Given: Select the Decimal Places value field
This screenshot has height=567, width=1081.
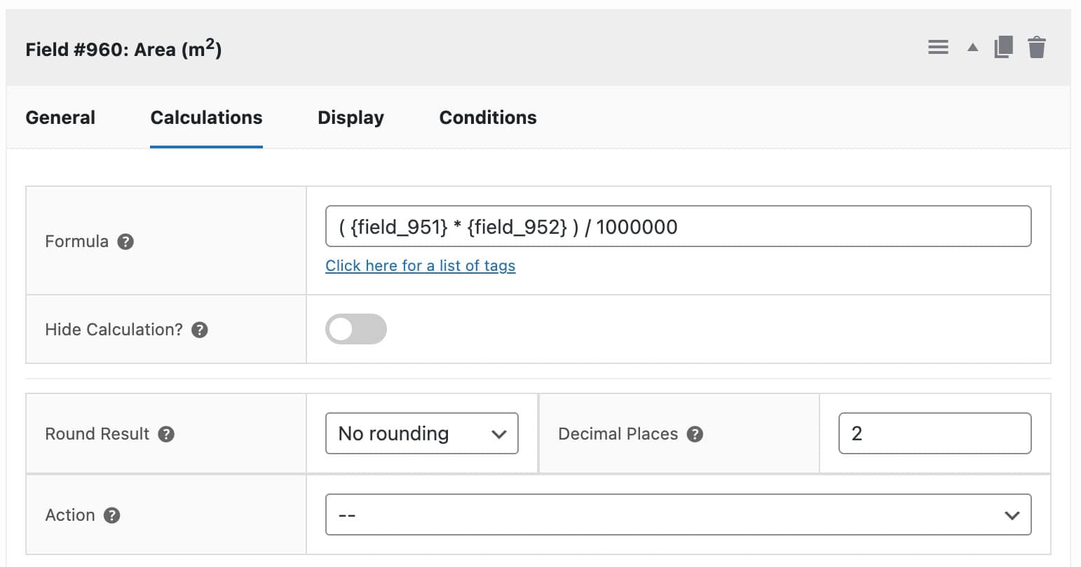Looking at the screenshot, I should click(934, 433).
